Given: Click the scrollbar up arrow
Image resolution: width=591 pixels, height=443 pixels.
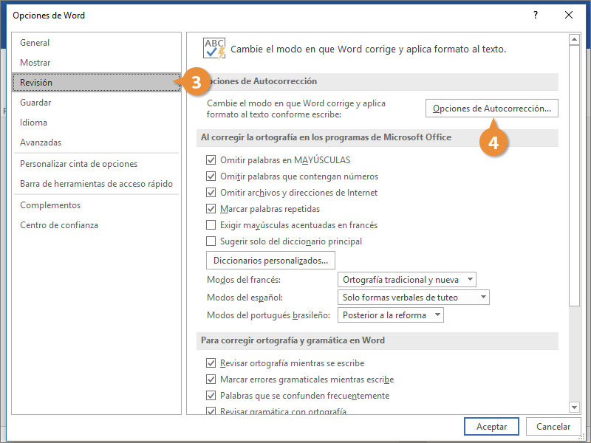Looking at the screenshot, I should point(574,39).
